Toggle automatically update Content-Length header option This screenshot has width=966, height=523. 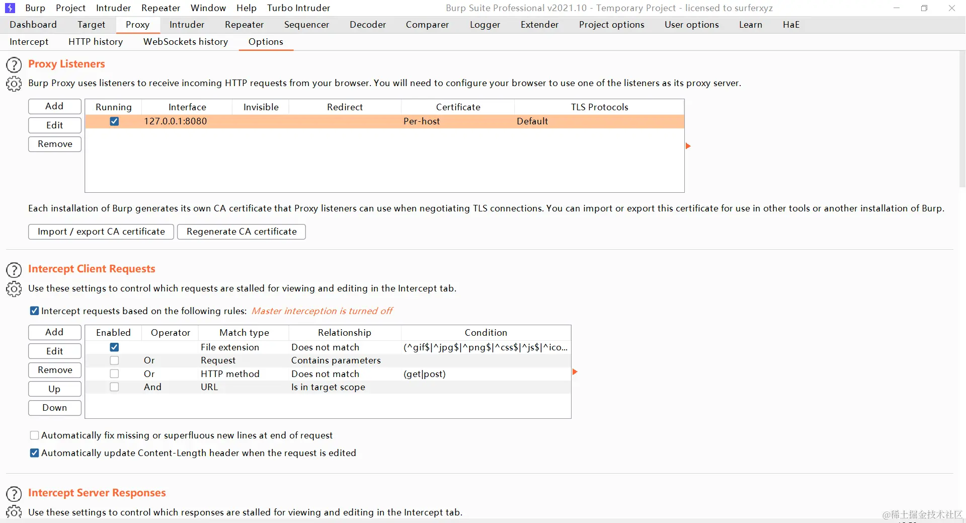(x=34, y=453)
